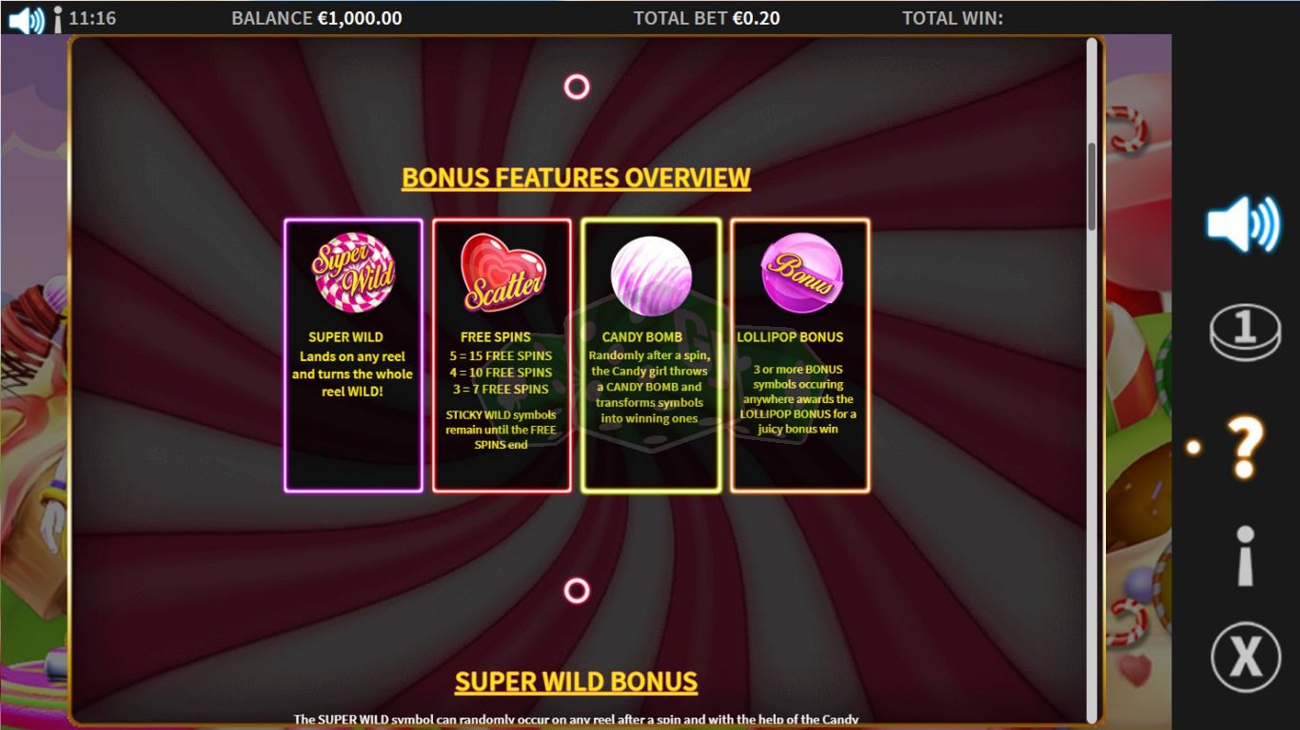Click the lower pink circle page marker
1300x730 pixels.
click(577, 591)
